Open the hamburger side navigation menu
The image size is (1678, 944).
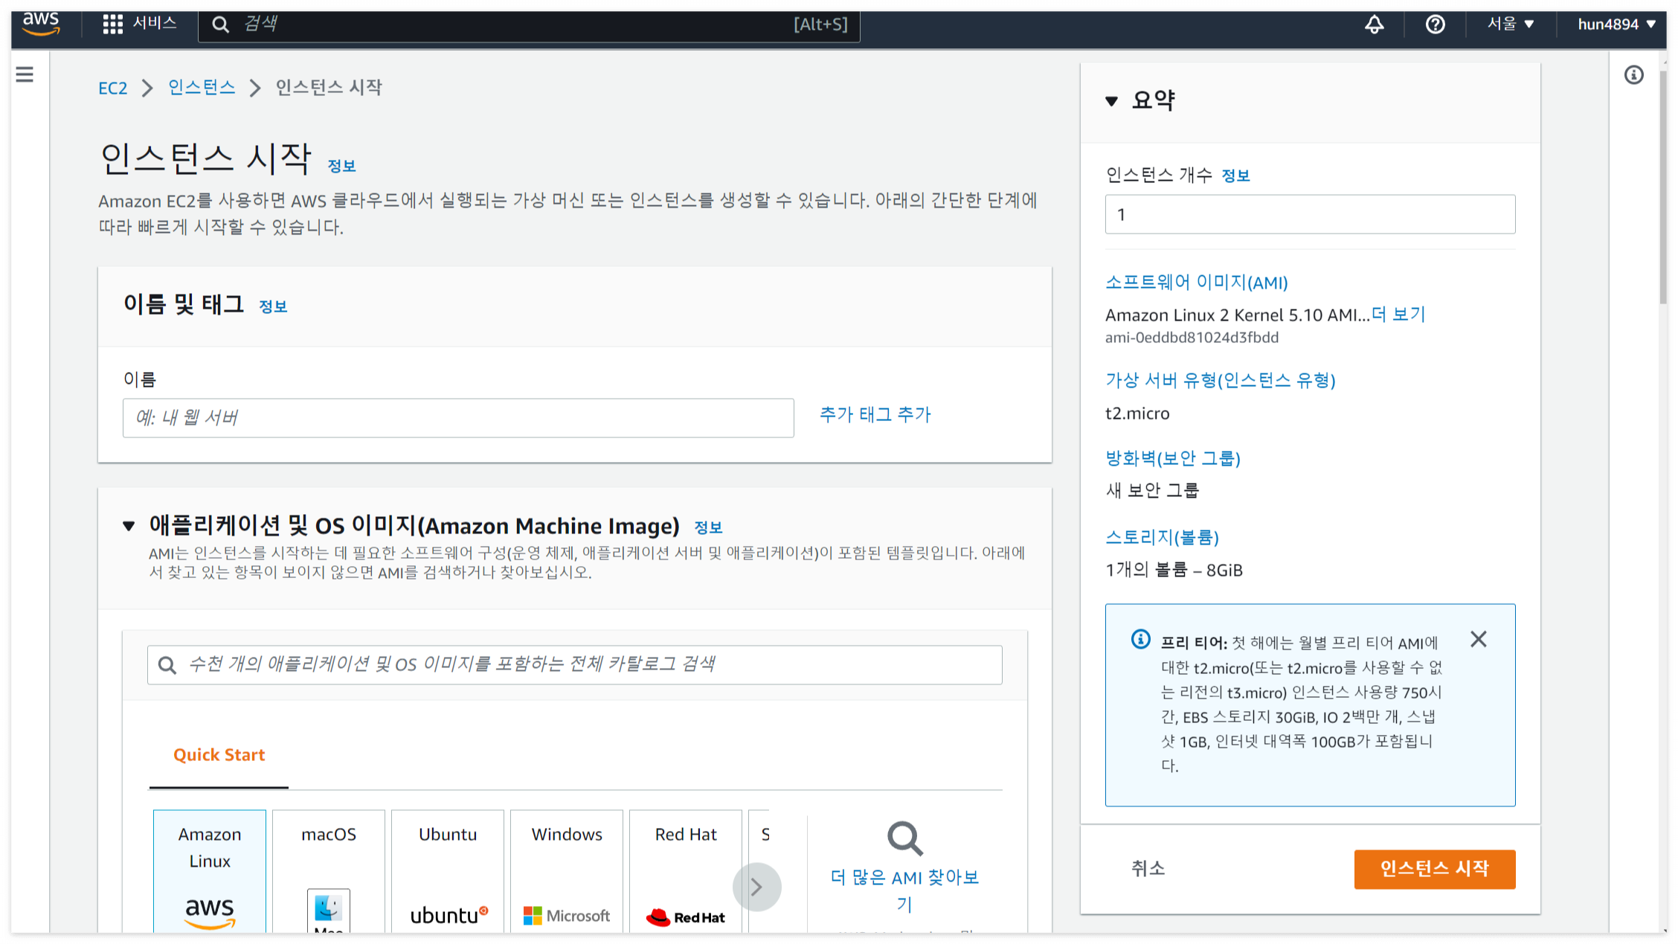25,74
